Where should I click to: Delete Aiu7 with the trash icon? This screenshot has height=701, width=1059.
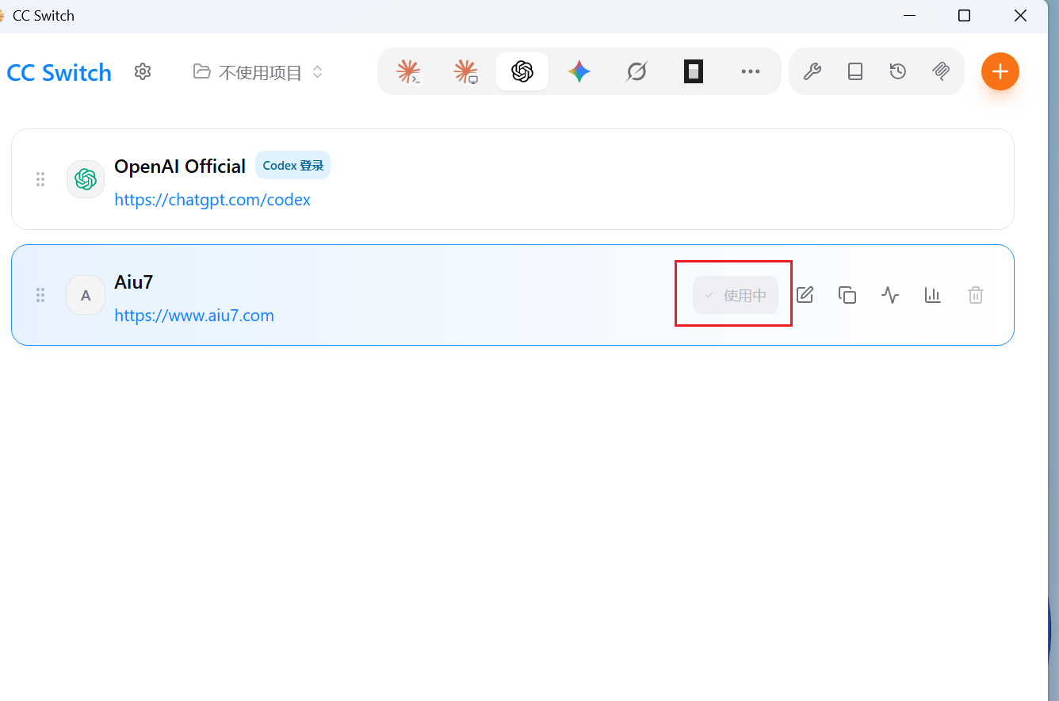coord(976,295)
